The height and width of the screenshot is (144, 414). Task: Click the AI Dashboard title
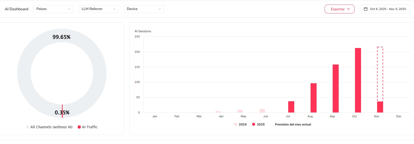17,9
